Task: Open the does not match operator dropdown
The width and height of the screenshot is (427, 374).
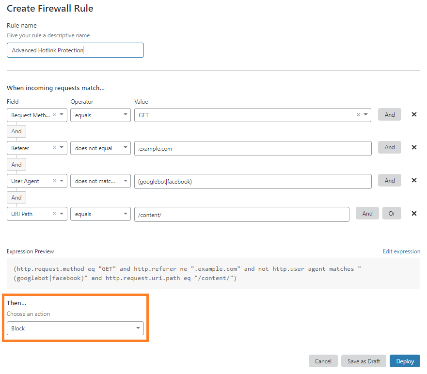Action: [125, 181]
